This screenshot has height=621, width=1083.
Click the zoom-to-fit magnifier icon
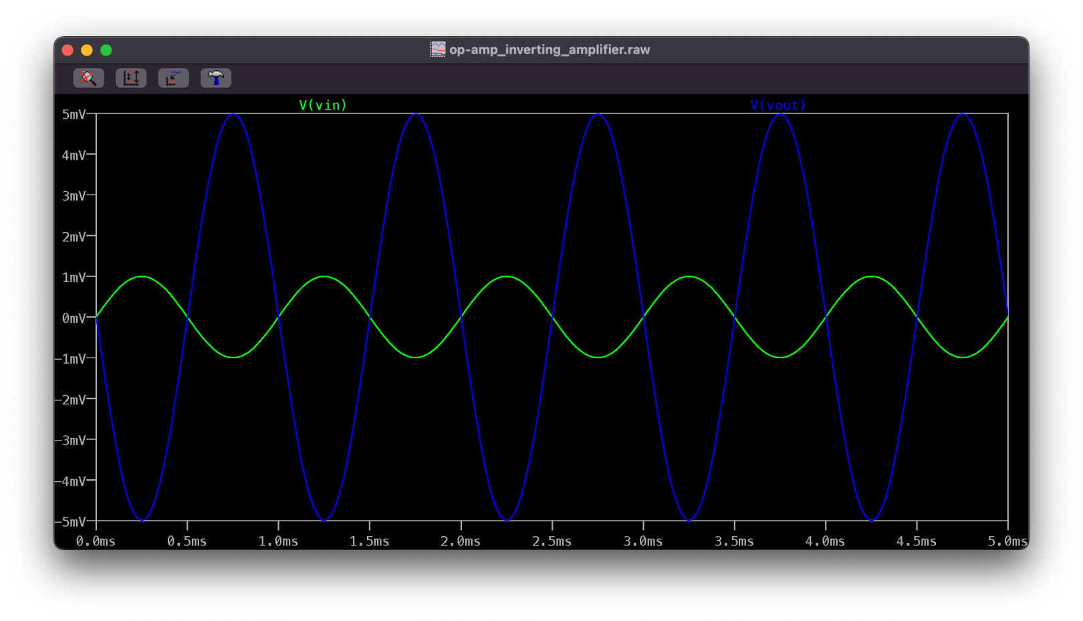[88, 78]
